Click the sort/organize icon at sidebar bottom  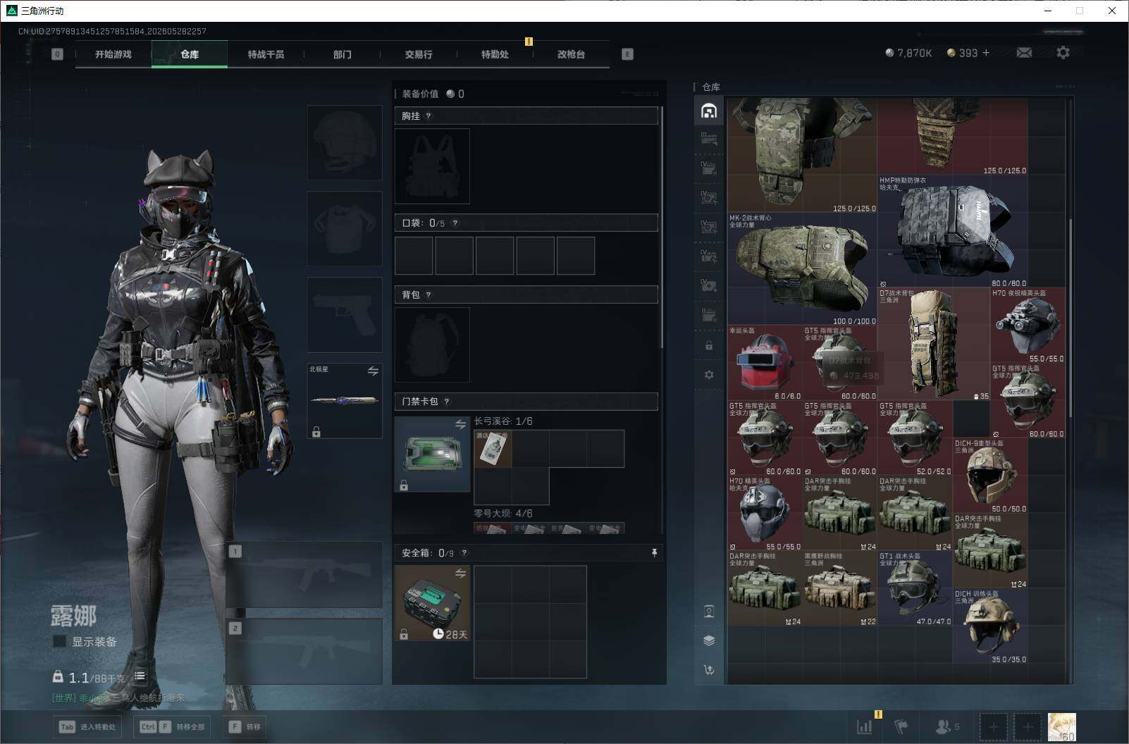pos(709,670)
